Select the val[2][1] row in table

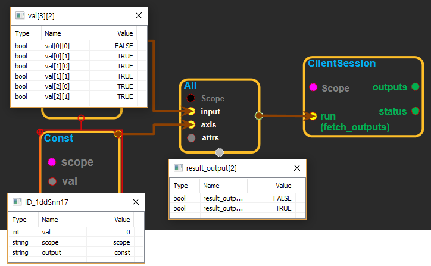click(x=74, y=96)
